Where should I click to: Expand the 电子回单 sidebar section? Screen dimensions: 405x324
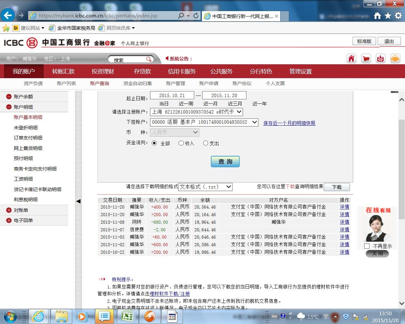[9, 220]
